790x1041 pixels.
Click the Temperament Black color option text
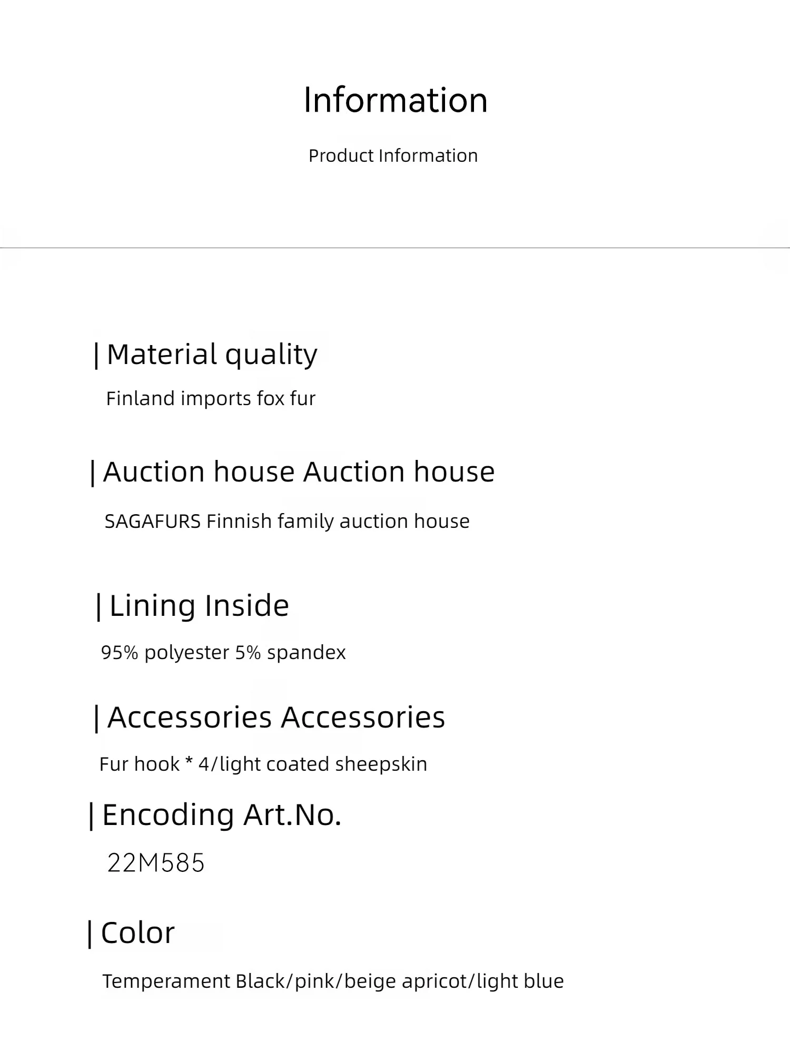193,981
